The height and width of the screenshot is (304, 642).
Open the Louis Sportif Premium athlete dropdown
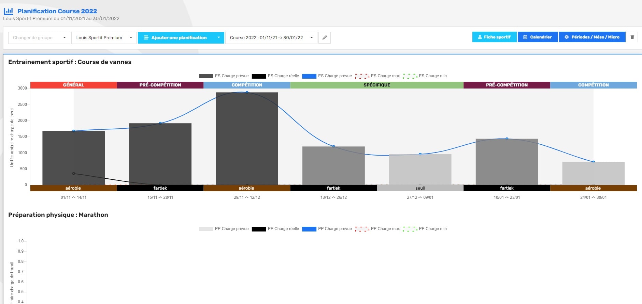pos(104,37)
